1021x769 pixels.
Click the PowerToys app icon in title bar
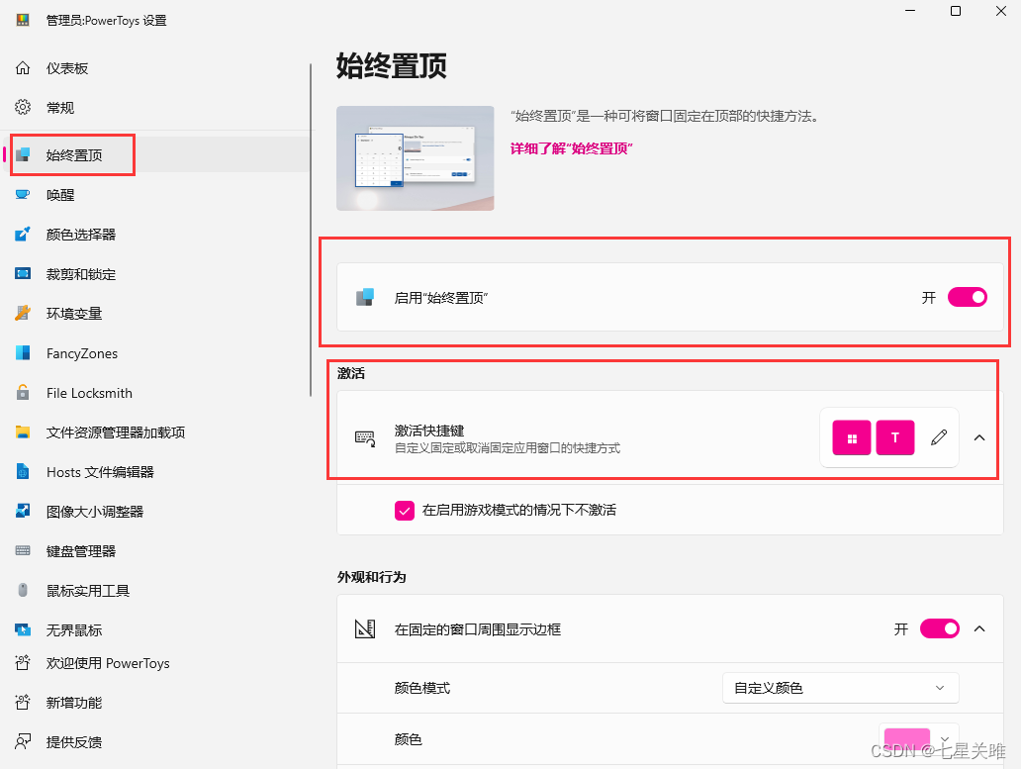[23, 20]
